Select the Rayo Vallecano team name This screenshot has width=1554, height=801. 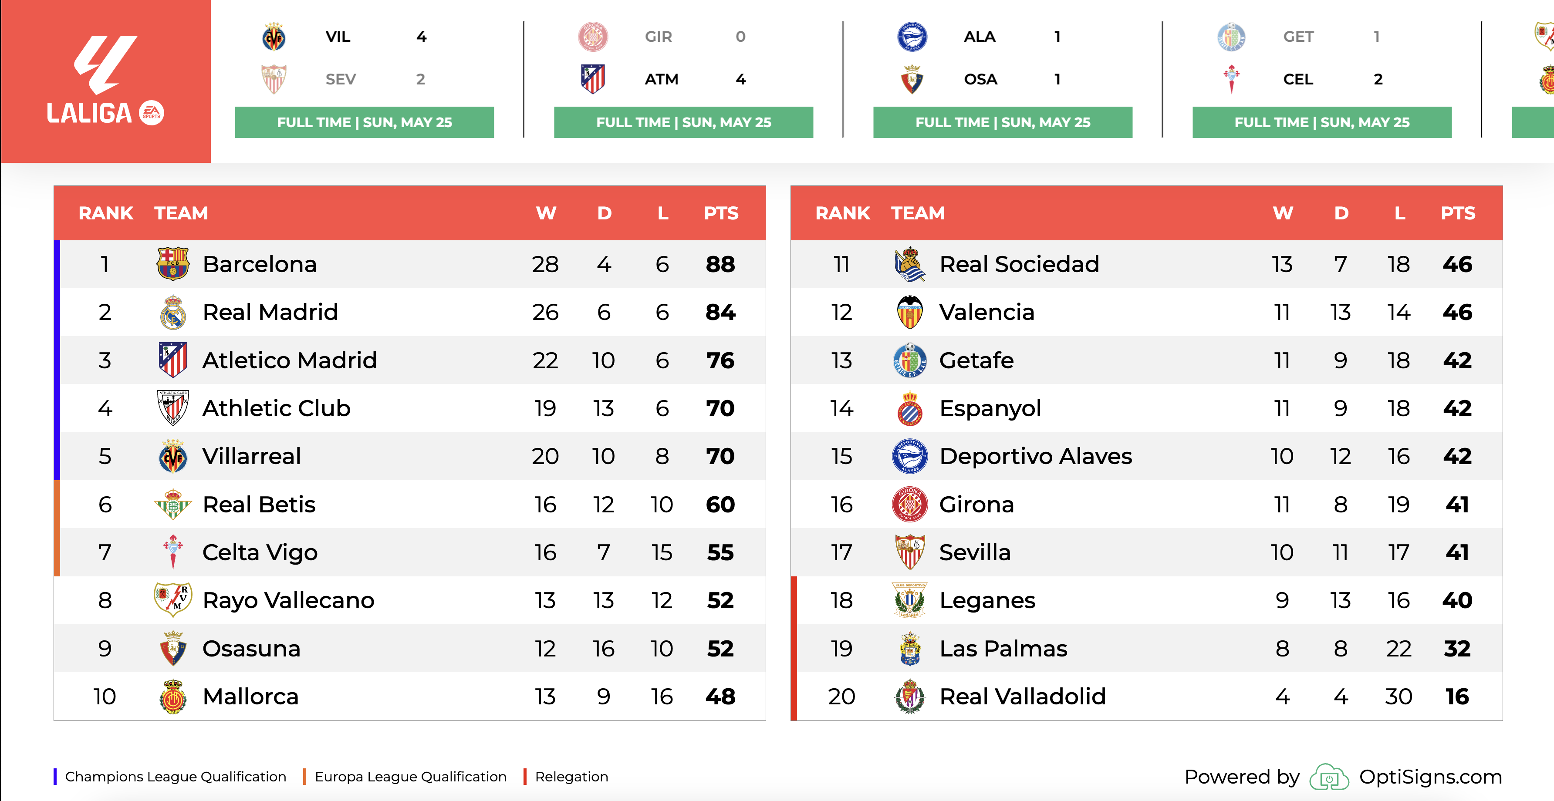tap(288, 600)
